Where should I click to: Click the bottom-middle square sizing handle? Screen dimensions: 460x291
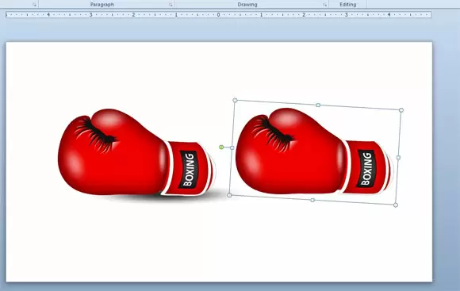pyautogui.click(x=312, y=200)
